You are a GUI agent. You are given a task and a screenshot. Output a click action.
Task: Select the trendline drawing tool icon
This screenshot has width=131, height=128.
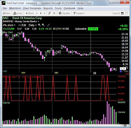pos(48,25)
